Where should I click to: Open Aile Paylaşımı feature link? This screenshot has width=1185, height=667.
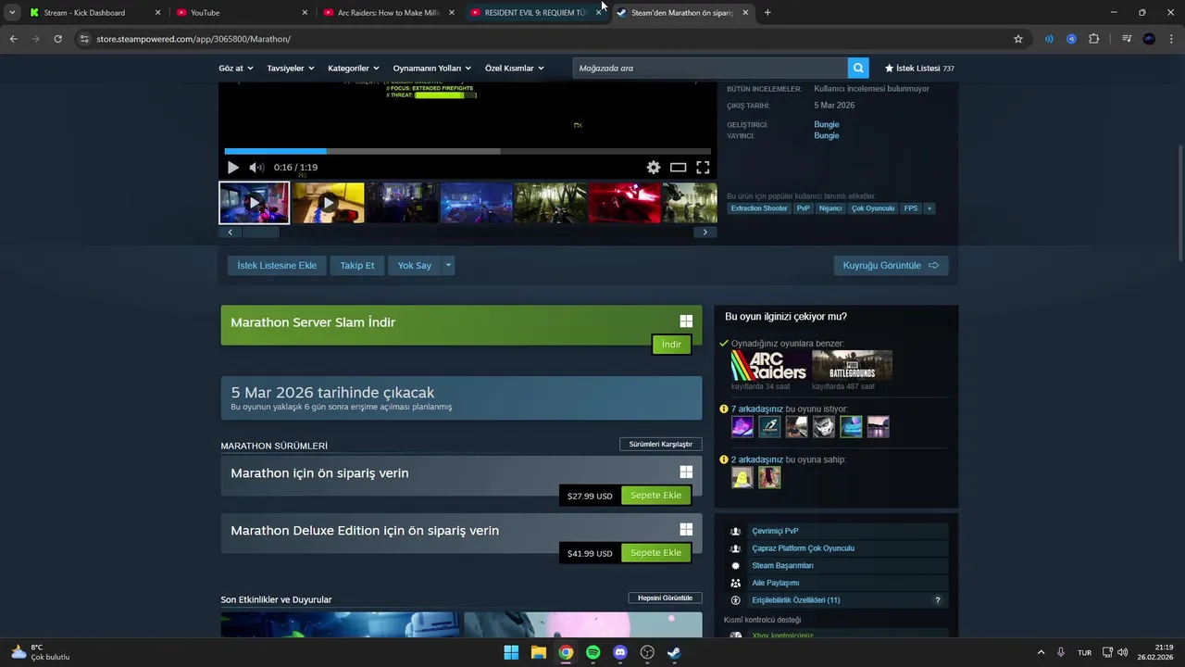click(775, 583)
